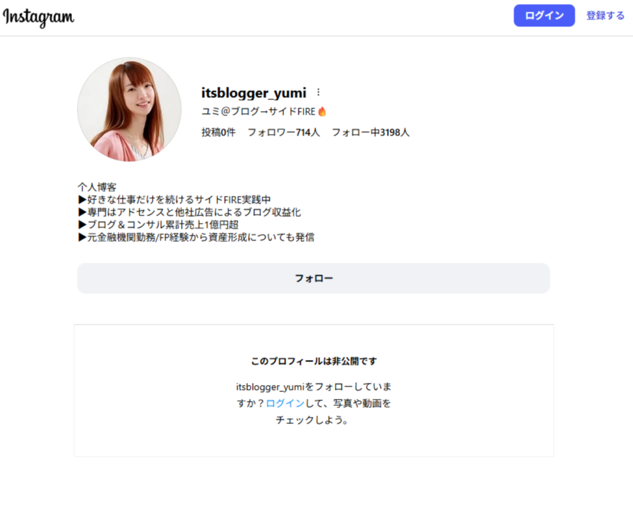Open the three-dot options menu beside username
This screenshot has width=633, height=507.
(318, 92)
